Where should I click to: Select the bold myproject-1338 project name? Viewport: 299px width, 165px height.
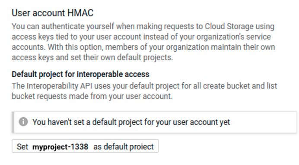[x=60, y=147]
